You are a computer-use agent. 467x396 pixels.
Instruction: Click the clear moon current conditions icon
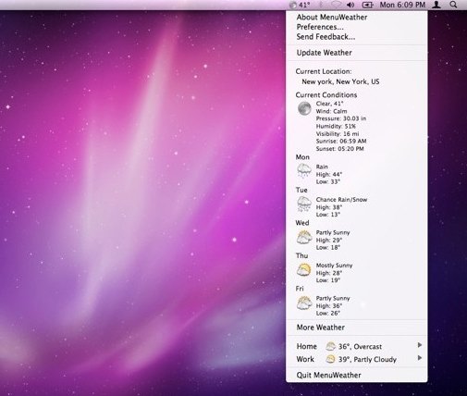pyautogui.click(x=304, y=108)
